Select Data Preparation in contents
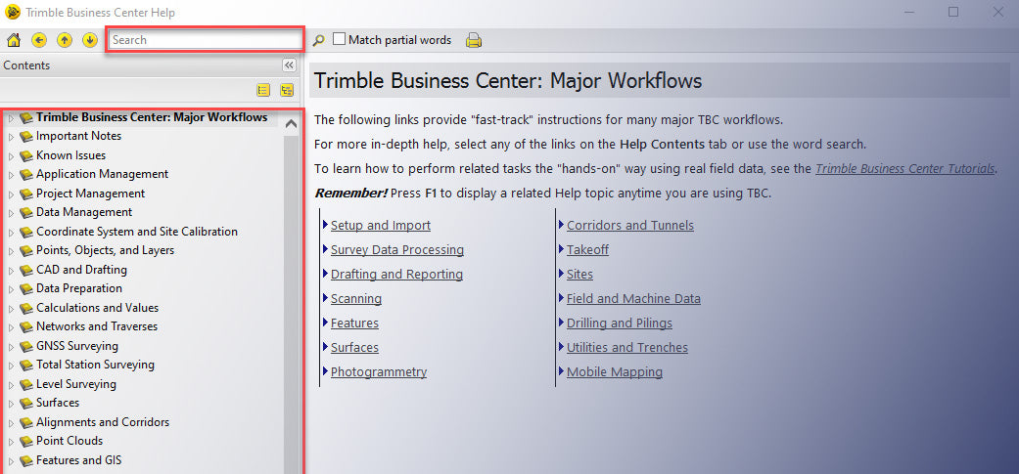This screenshot has height=474, width=1019. pos(79,288)
